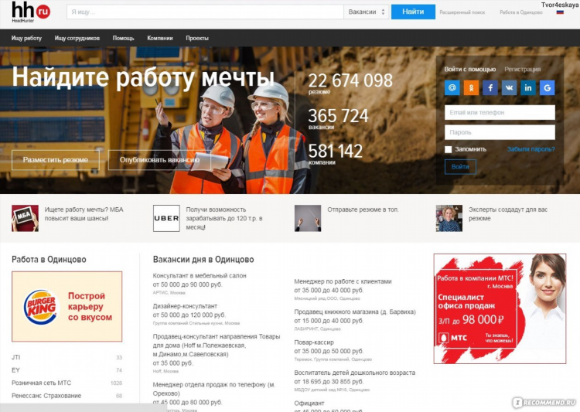This screenshot has width=580, height=412.
Task: Open the Проекты menu item
Action: (x=197, y=38)
